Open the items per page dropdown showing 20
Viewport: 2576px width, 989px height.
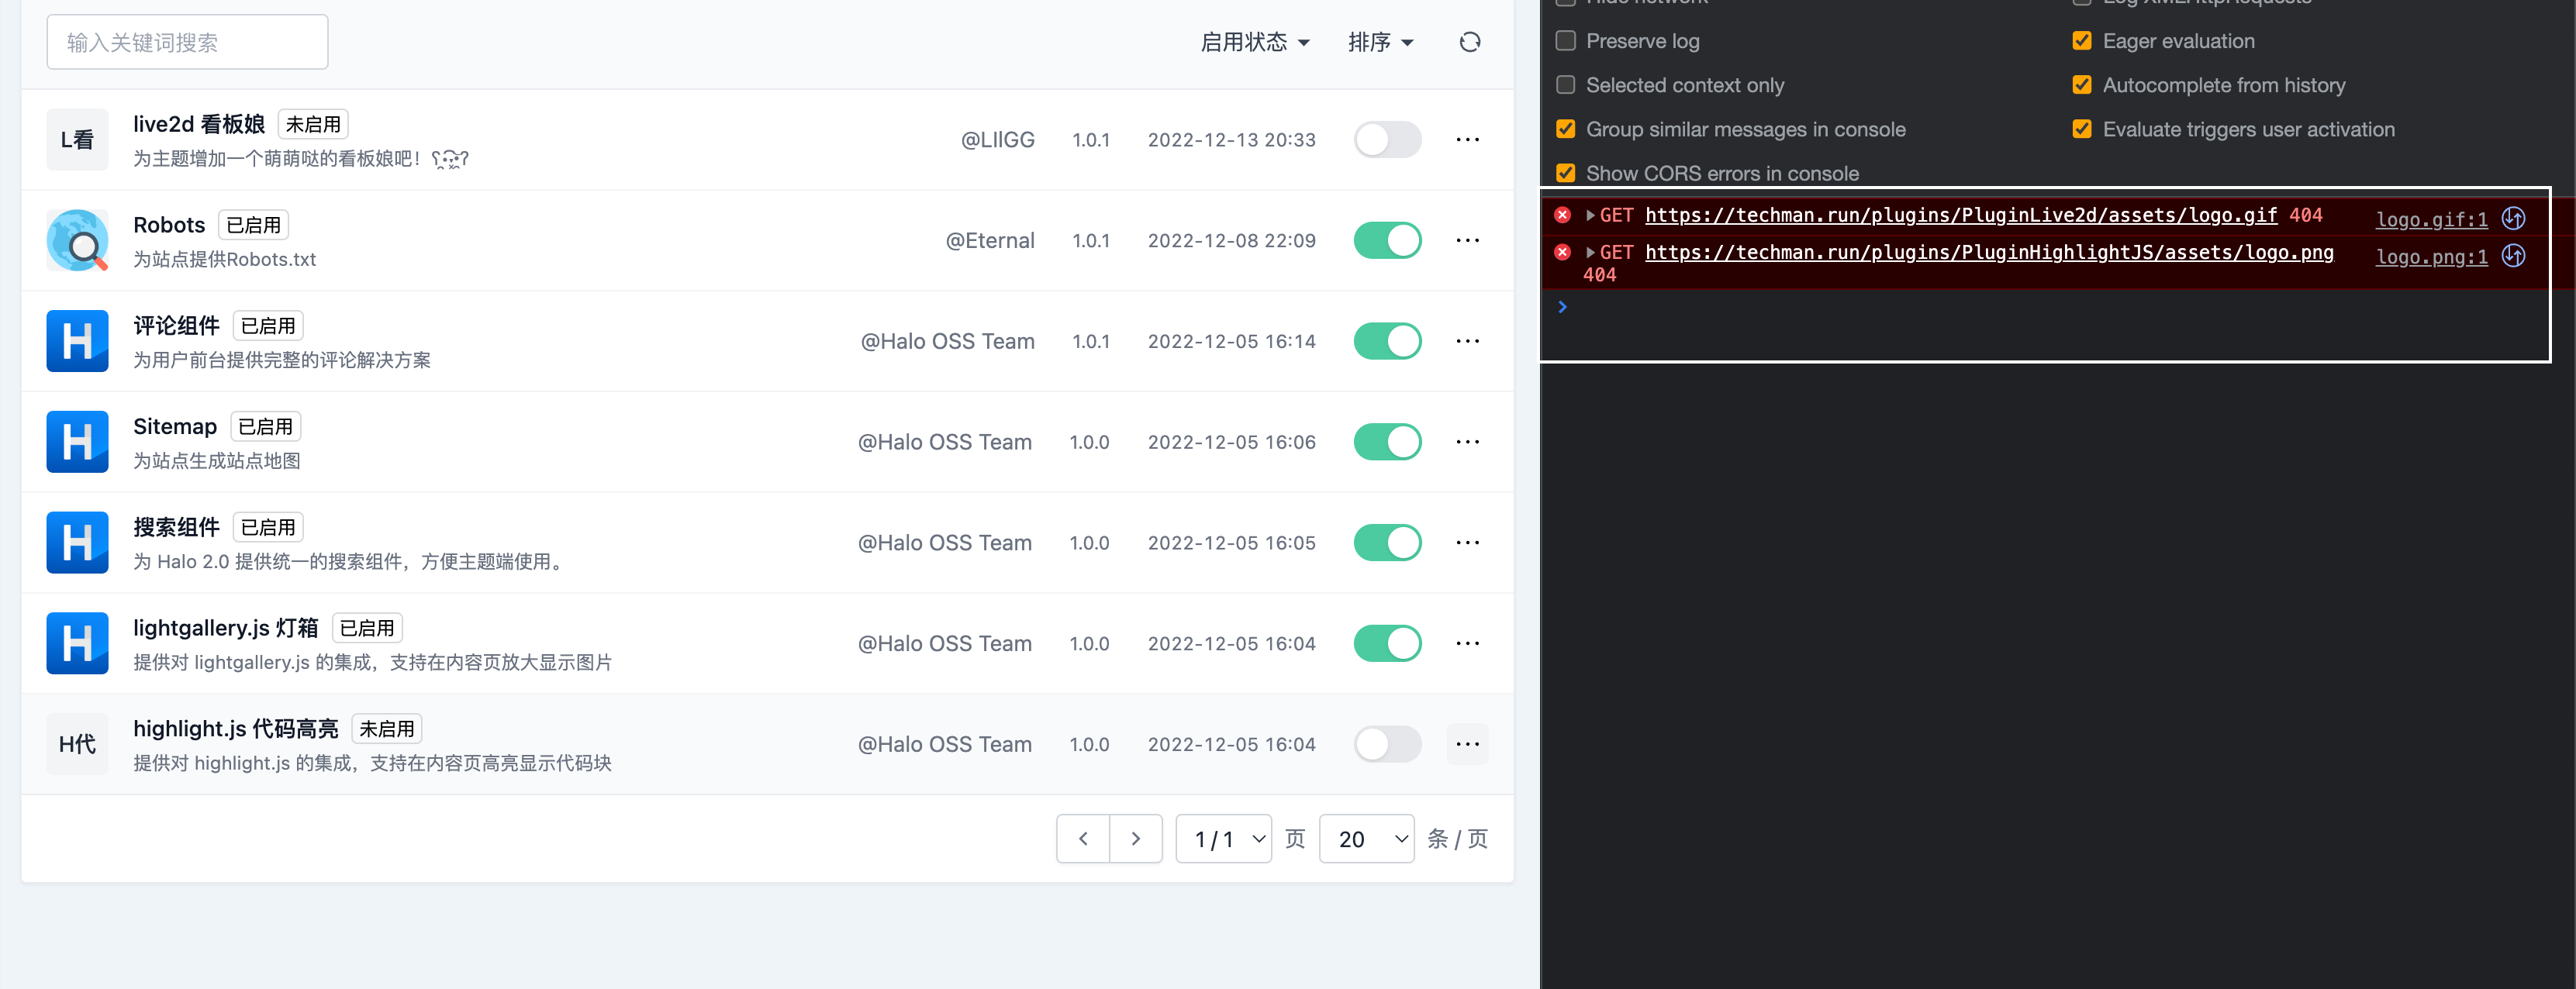pos(1366,838)
